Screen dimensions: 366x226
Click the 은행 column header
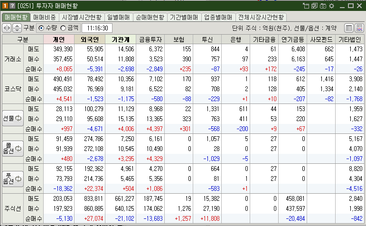[236, 39]
